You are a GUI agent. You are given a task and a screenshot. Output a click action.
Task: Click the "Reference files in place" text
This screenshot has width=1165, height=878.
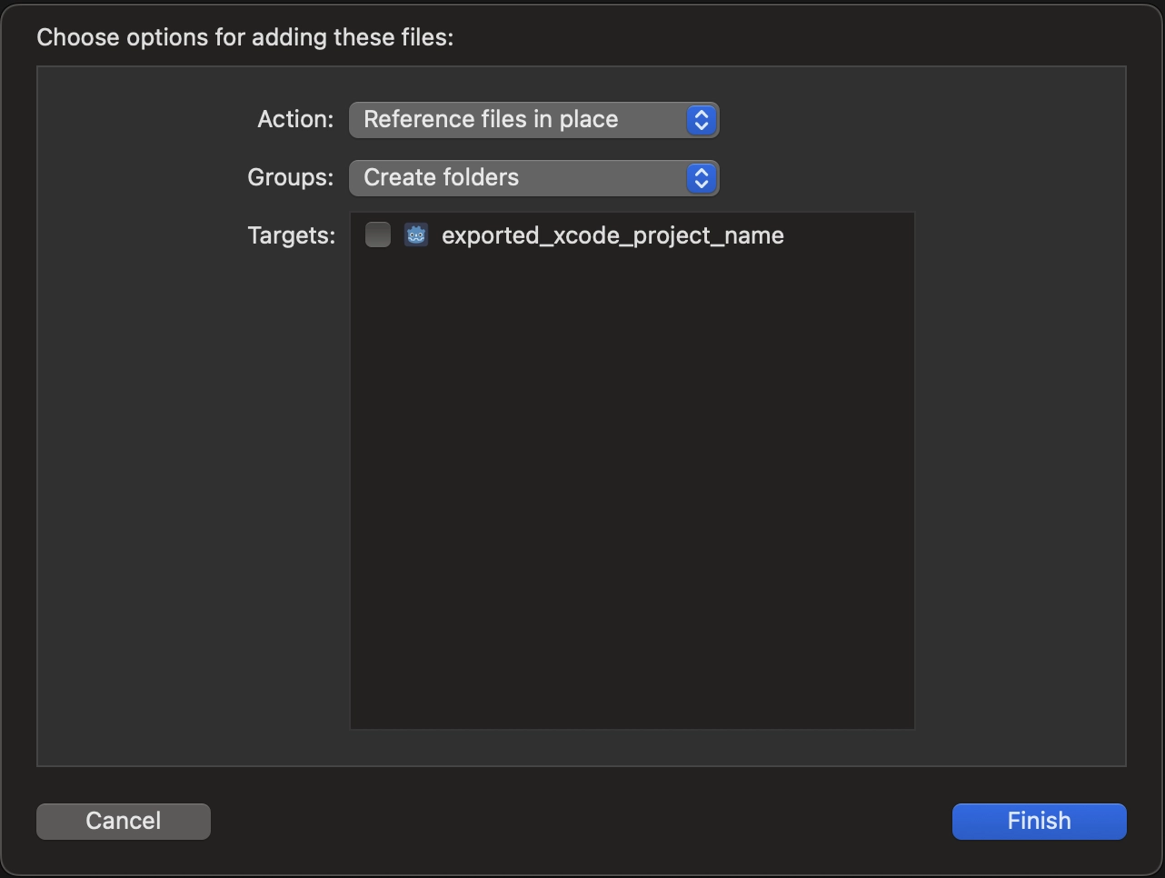491,120
